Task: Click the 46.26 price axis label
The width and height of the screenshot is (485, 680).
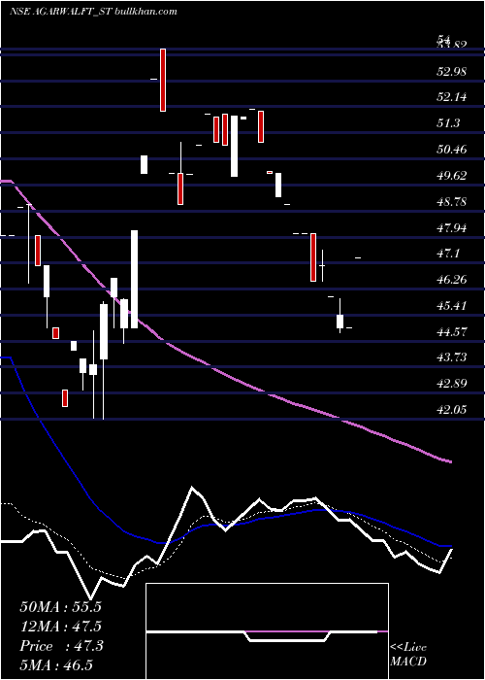Action: [x=452, y=280]
